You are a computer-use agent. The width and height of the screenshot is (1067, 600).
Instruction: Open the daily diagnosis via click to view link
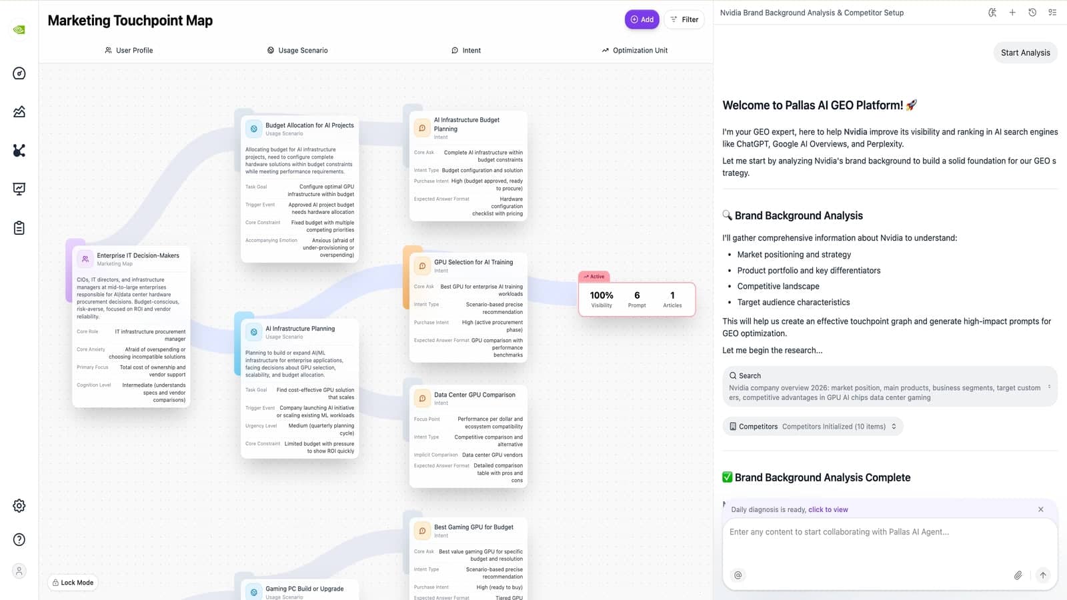[x=828, y=509]
